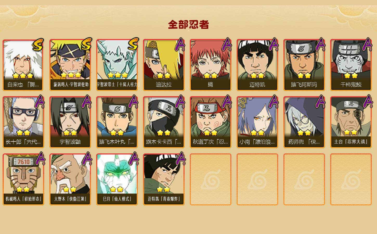Viewport: 377px width, 234px height.
Task: Pick the 干柿鬼鲛 ninja portrait
Action: click(x=351, y=65)
